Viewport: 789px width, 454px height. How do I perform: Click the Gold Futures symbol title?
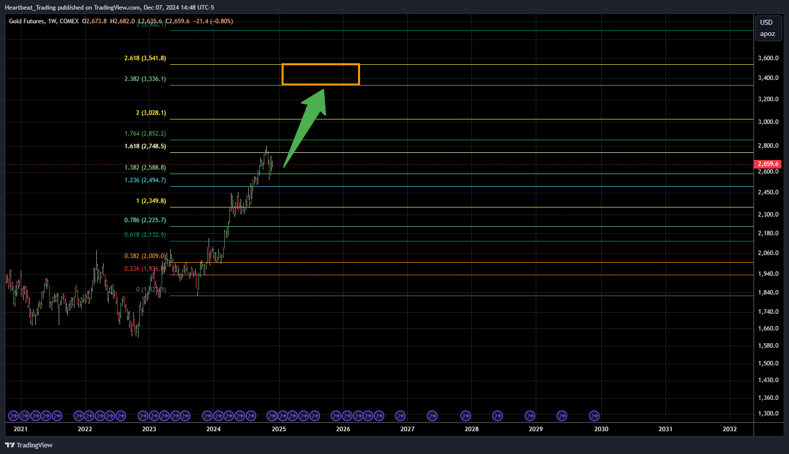click(27, 21)
